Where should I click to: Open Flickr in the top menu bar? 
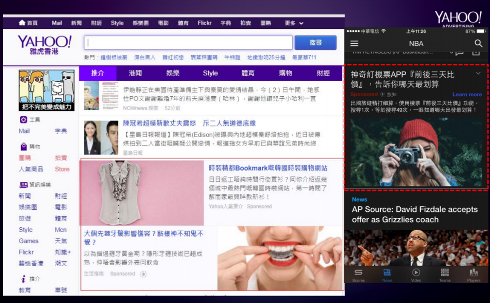click(204, 23)
